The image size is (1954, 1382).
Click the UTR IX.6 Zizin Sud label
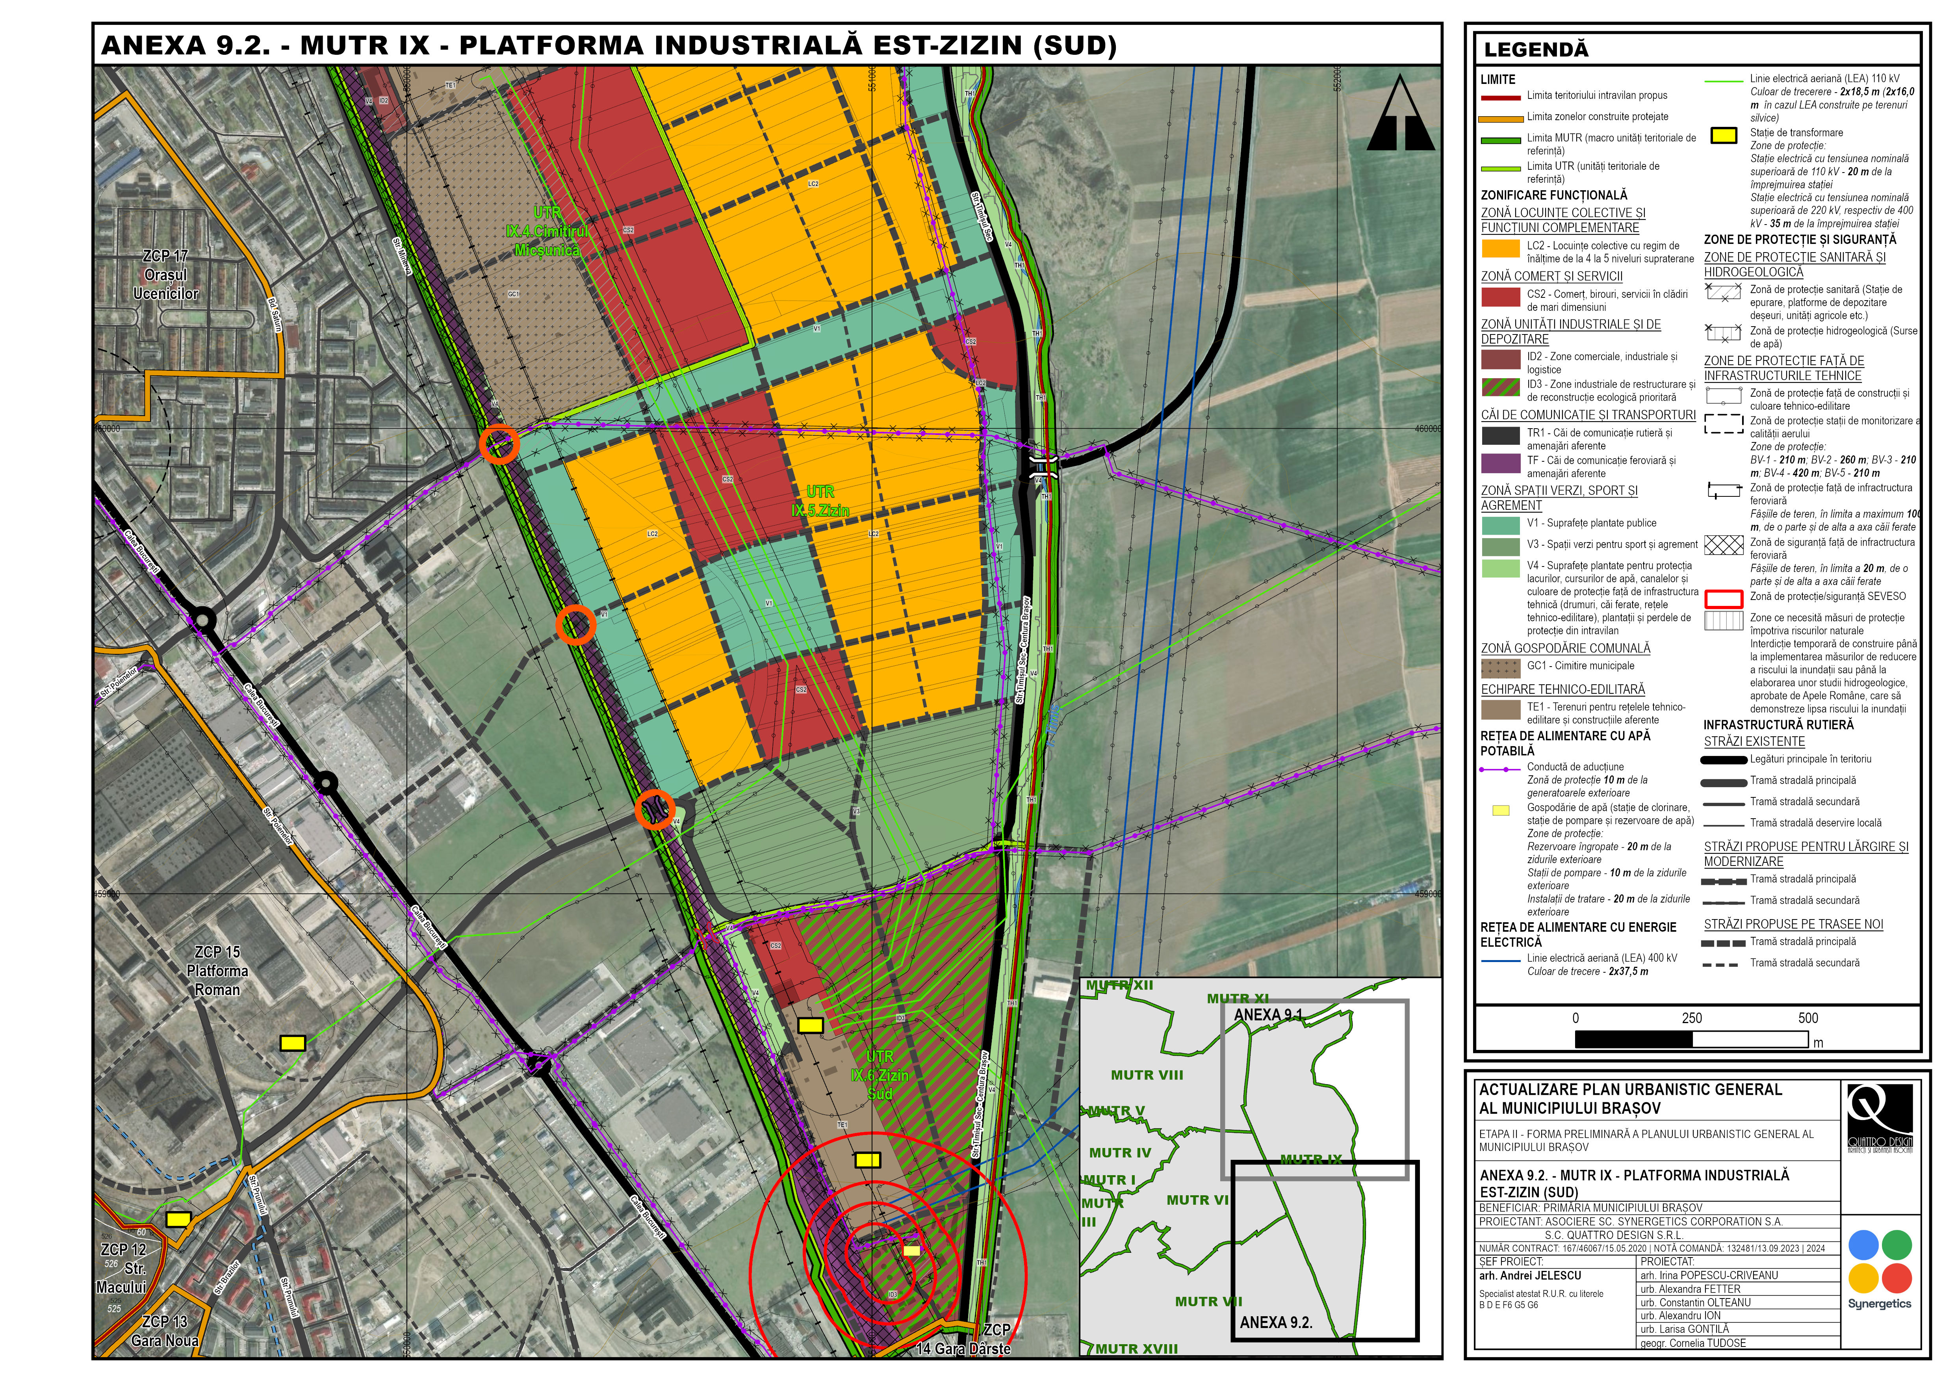coord(880,1075)
